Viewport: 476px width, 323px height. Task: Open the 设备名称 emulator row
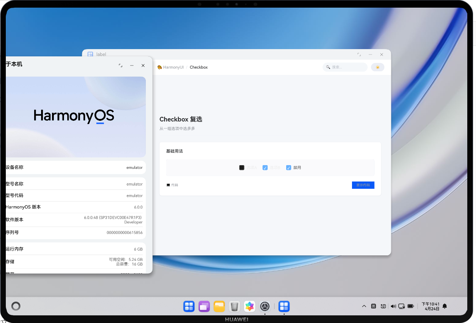click(76, 167)
